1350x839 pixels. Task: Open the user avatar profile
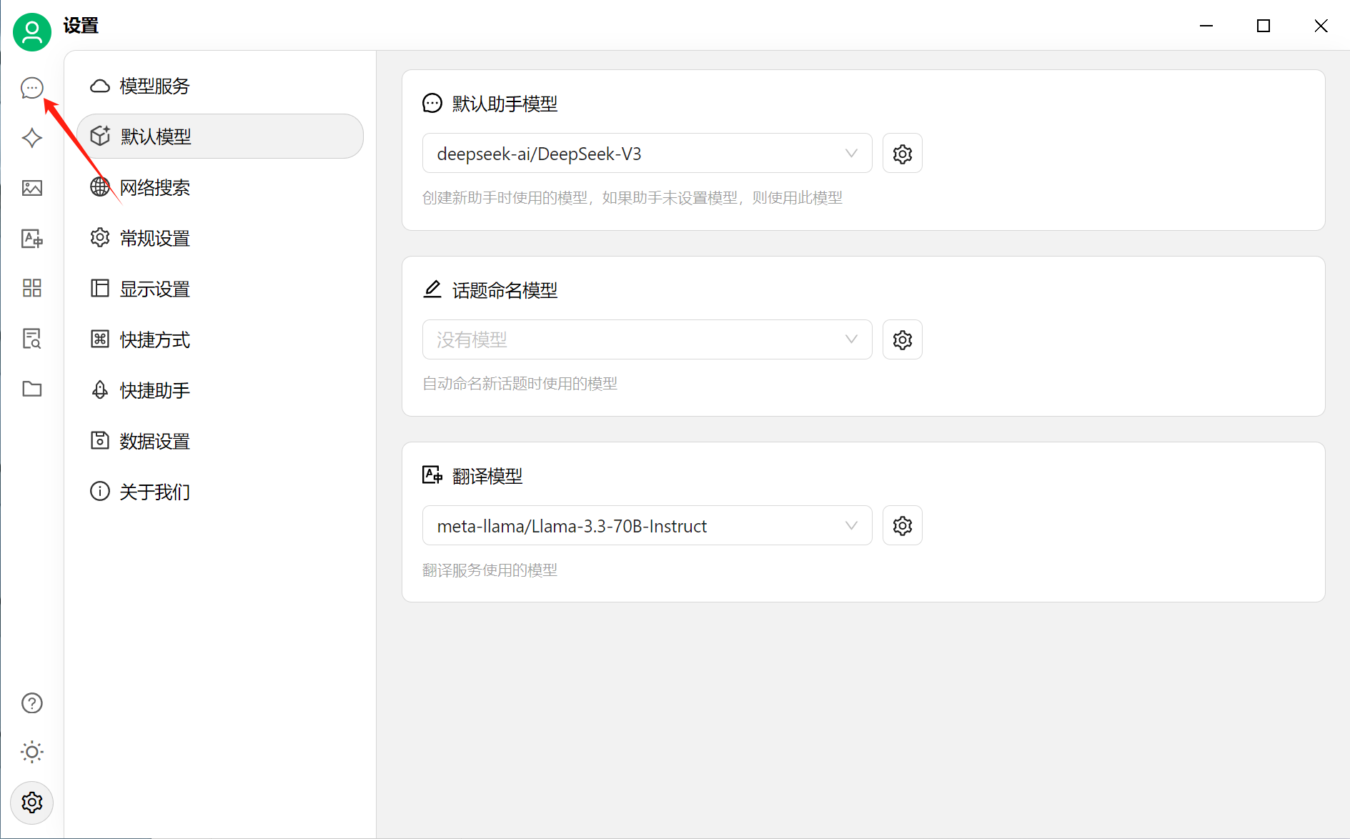click(32, 32)
